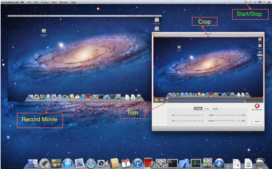The height and width of the screenshot is (169, 272).
Task: Click the red Start Record button
Action: tap(257, 106)
